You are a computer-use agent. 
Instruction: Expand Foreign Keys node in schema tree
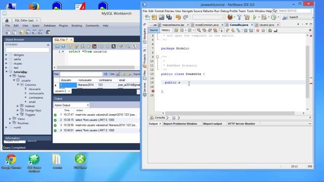click(18, 110)
